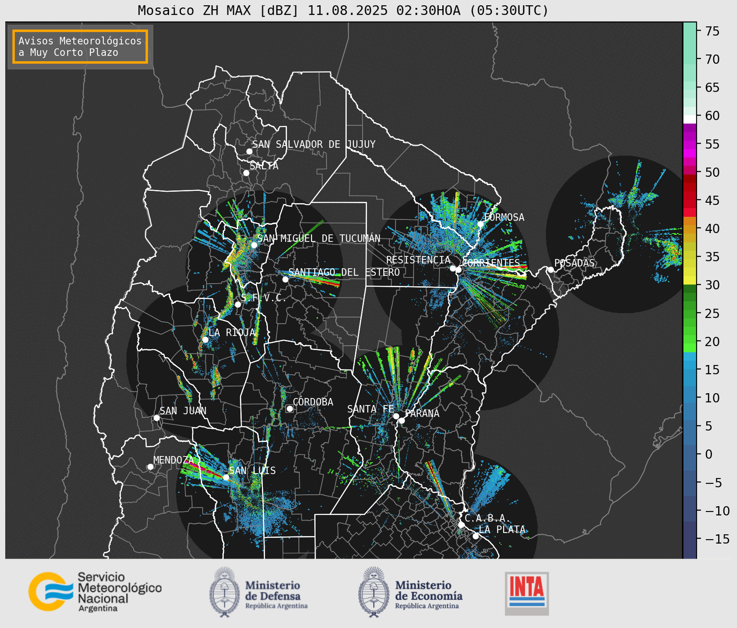Click the Ministerio de Economía logo
The height and width of the screenshot is (628, 737).
(x=410, y=592)
